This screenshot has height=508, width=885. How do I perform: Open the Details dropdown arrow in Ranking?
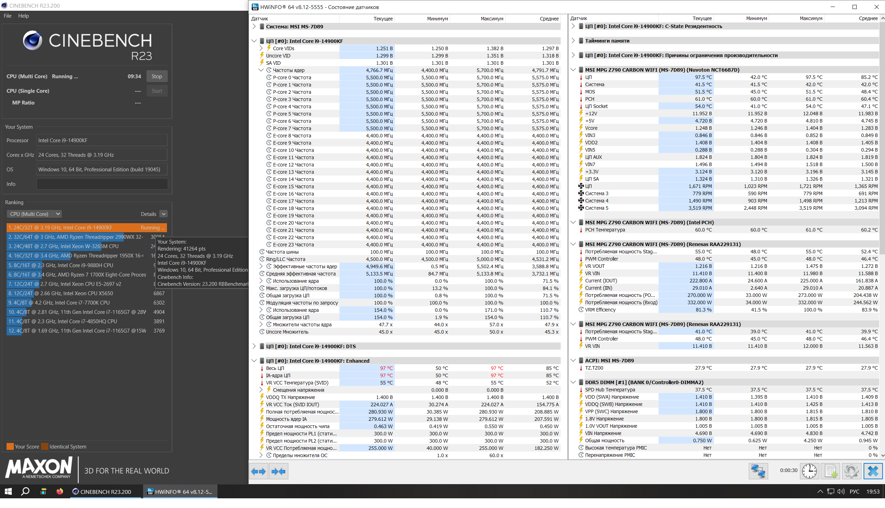[164, 214]
